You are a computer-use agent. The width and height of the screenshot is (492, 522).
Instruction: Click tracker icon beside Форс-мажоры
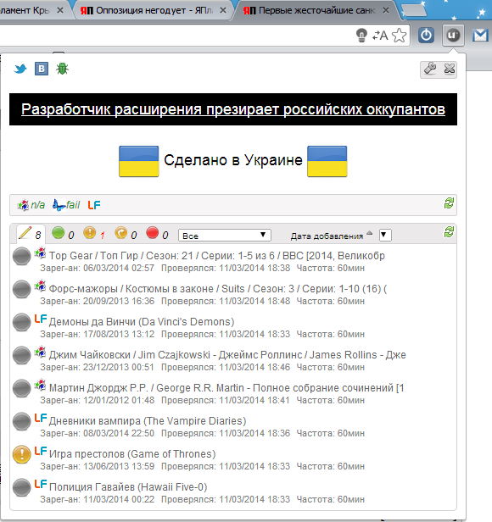pos(41,286)
